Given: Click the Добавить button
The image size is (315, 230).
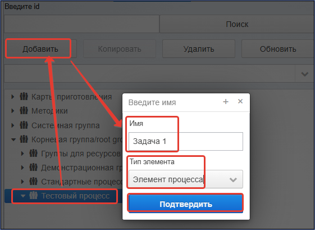Looking at the screenshot, I should click(x=40, y=49).
